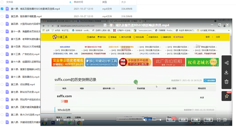Open file 第五课: 服务器环境配置.mp4

point(26,16)
